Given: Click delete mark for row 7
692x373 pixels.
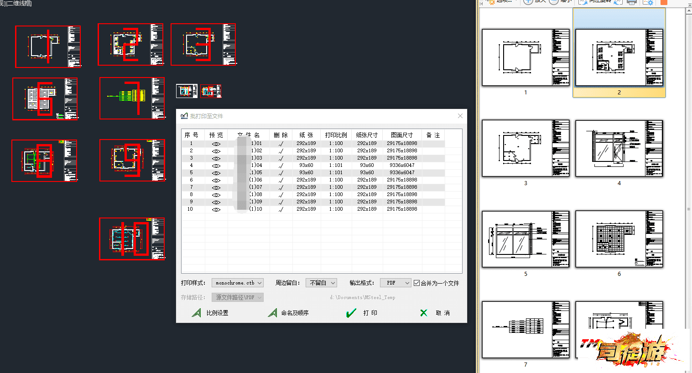Looking at the screenshot, I should coord(281,187).
